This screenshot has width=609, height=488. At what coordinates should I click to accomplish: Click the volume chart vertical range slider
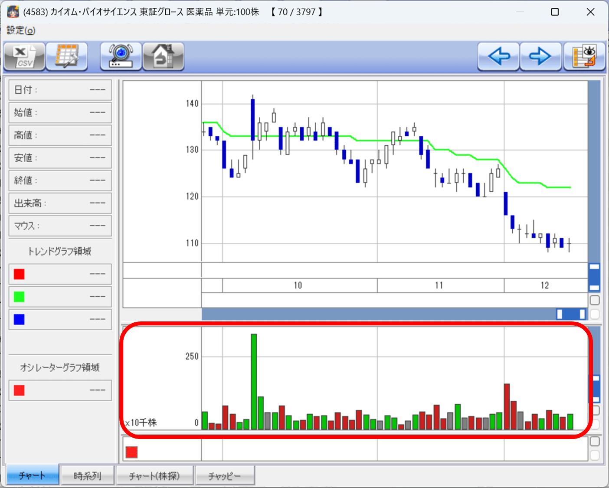596,389
